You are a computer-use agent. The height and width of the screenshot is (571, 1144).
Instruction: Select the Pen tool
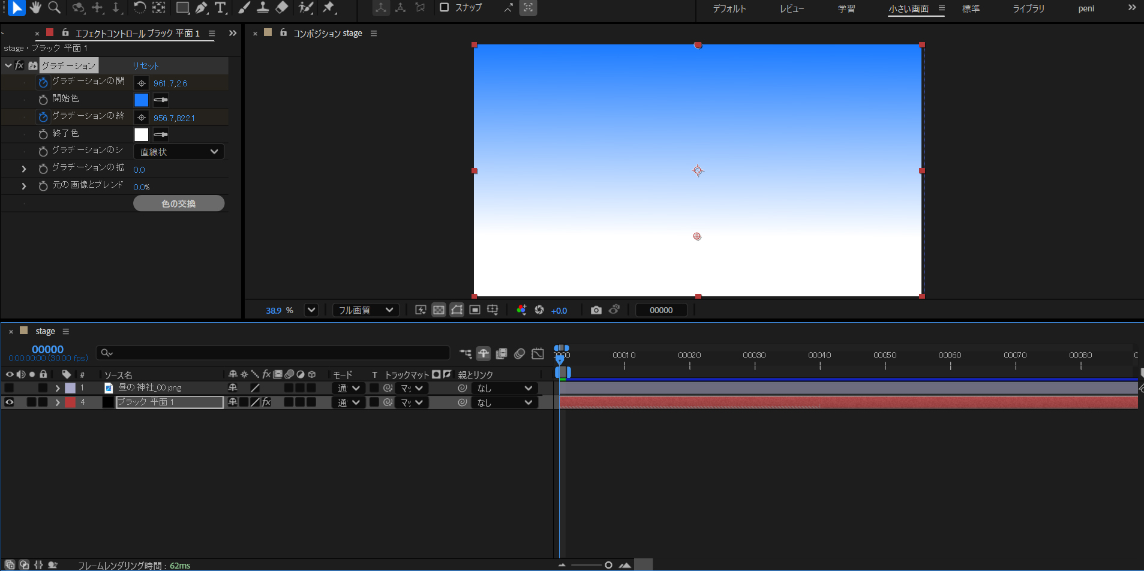[x=202, y=8]
